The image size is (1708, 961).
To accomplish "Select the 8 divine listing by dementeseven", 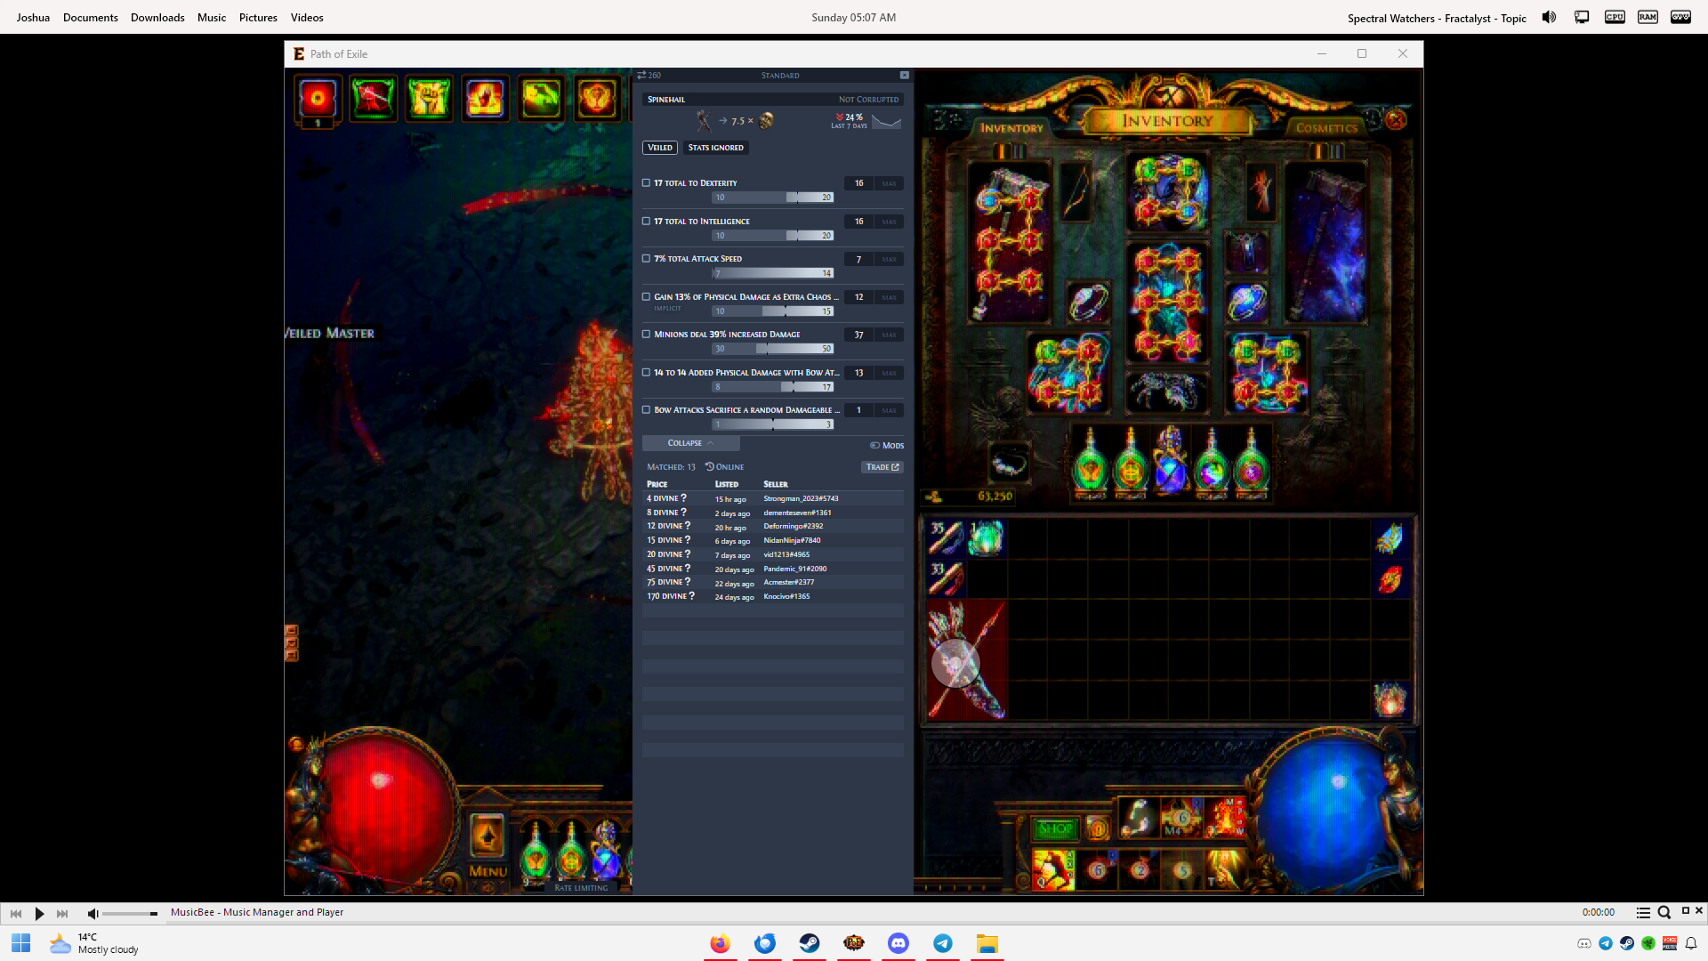I will pyautogui.click(x=772, y=513).
